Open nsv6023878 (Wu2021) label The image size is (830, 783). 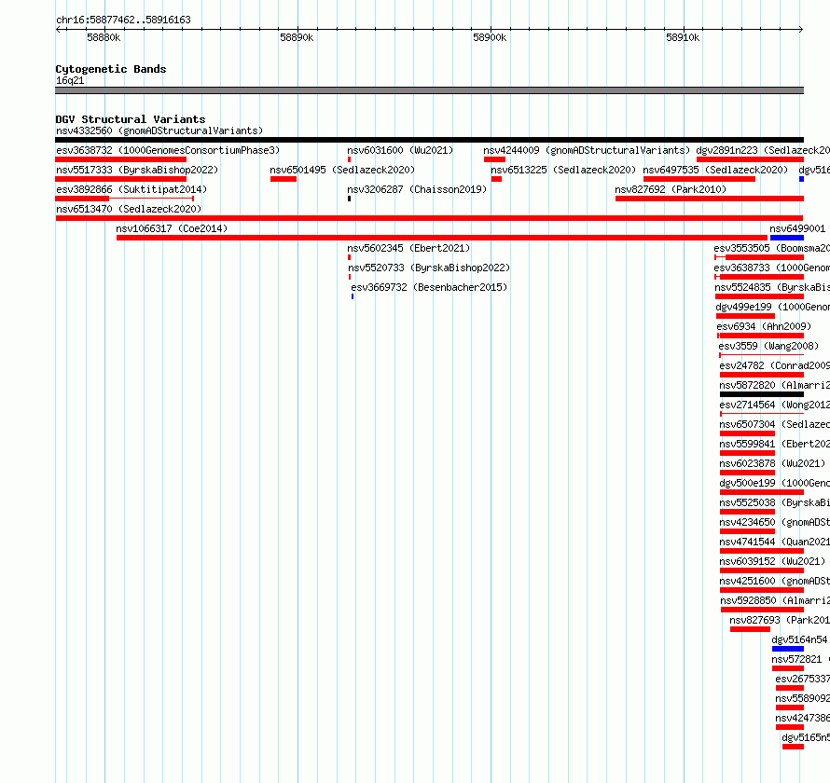point(772,463)
